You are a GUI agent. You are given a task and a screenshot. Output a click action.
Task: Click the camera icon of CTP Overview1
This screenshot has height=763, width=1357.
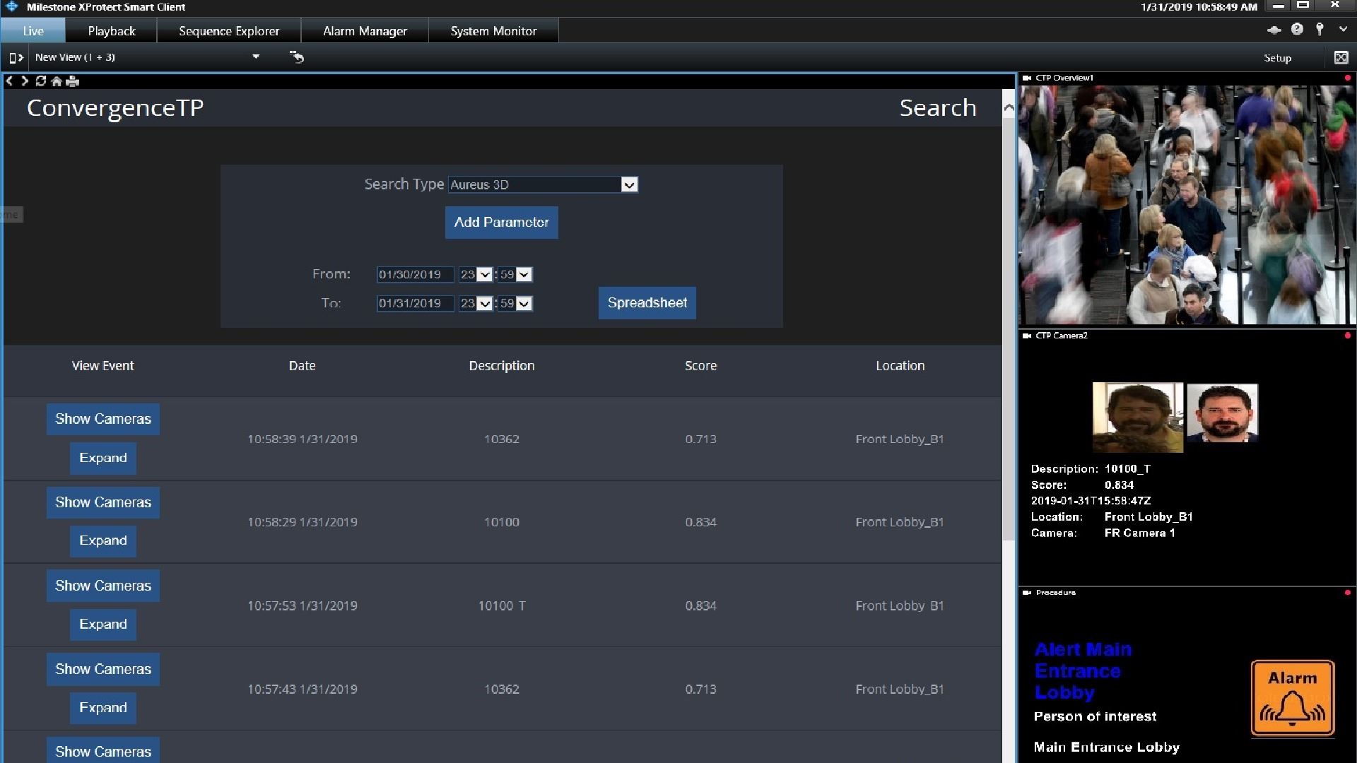click(x=1027, y=78)
